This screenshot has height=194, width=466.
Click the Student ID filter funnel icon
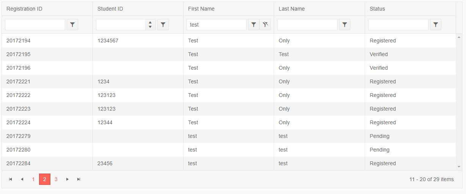click(x=163, y=25)
